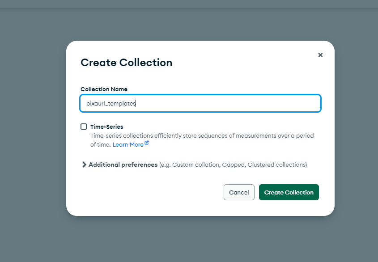Click the pixaurl_templates text in the field

tap(111, 103)
